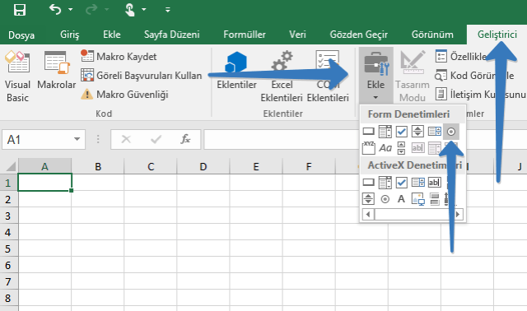
Task: Select row 5 header
Action: [x=8, y=248]
